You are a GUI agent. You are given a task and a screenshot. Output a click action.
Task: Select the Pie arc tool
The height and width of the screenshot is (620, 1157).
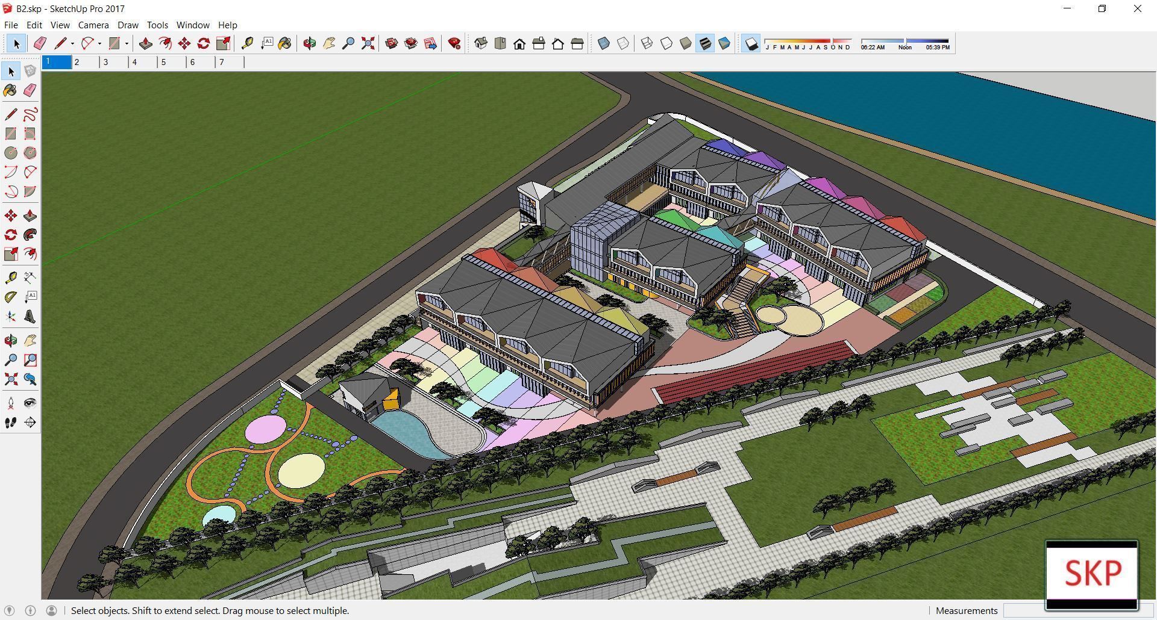point(30,191)
